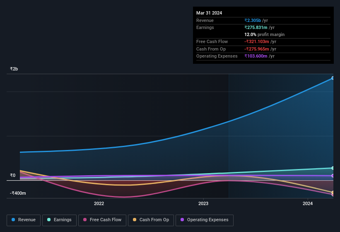Click the 12.0% profit margin text
This screenshot has width=340, height=232.
pyautogui.click(x=264, y=34)
